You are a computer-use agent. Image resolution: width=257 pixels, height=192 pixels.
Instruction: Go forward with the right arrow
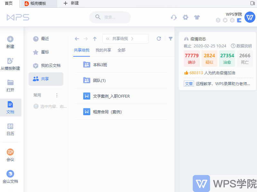click(x=85, y=39)
